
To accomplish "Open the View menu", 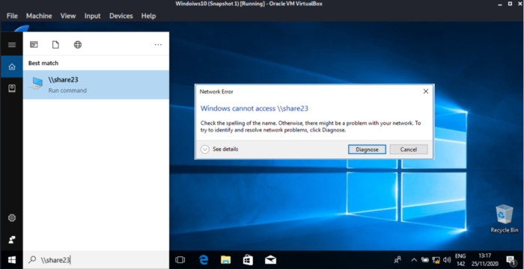I will point(68,16).
